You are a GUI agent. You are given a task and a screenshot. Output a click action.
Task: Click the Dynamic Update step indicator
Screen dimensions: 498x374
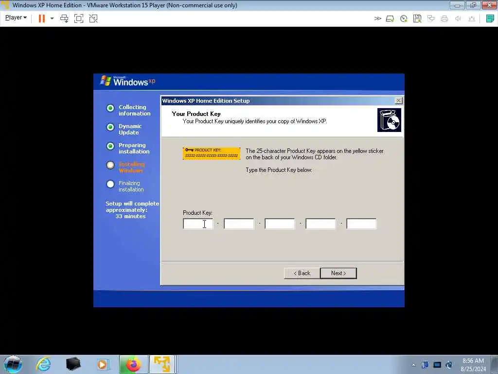click(110, 127)
